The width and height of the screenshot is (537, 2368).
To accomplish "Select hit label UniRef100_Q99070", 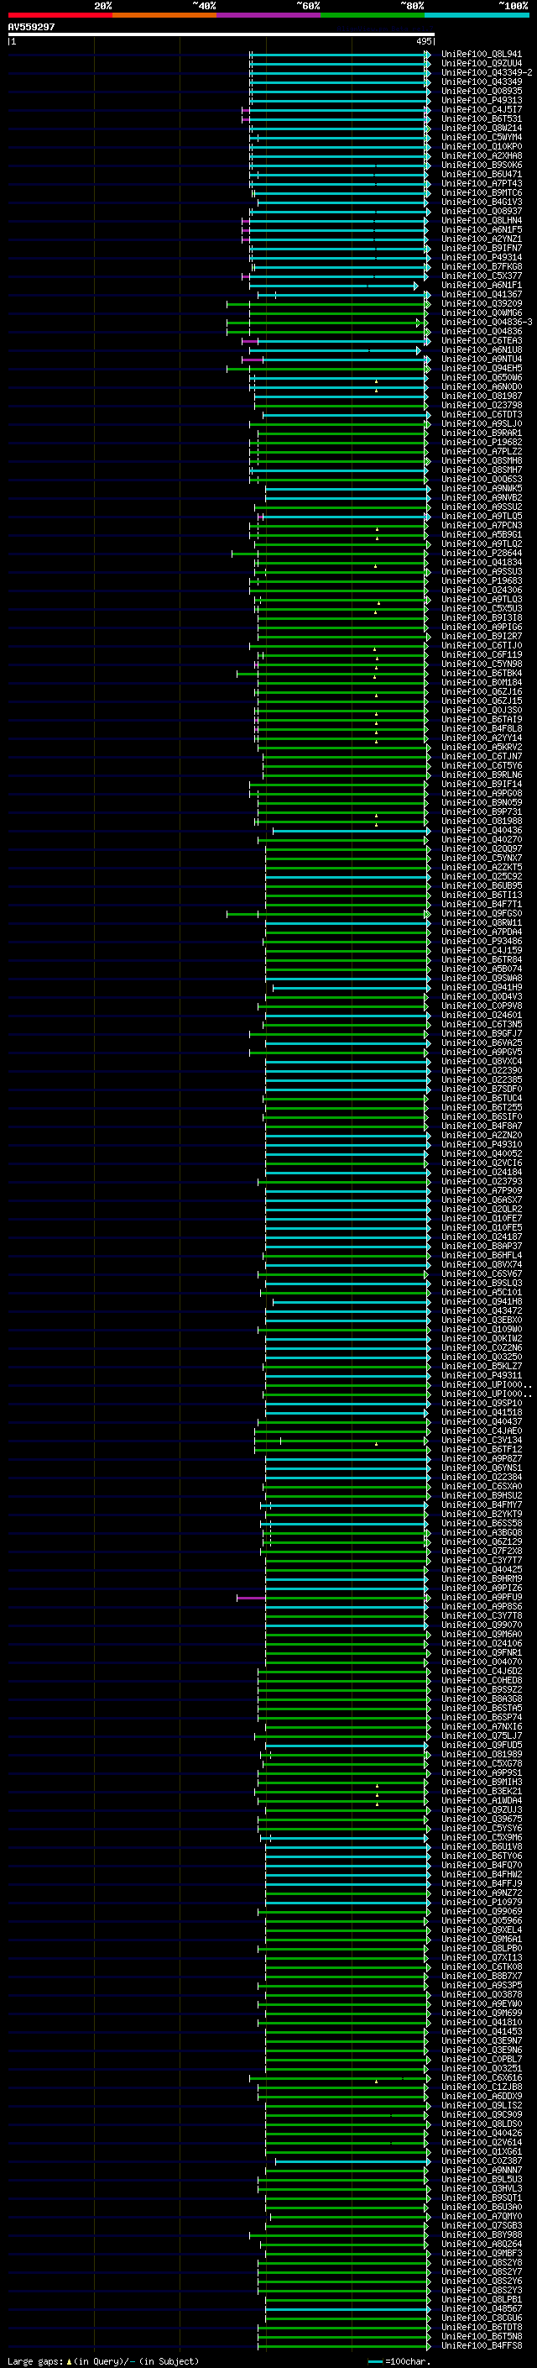I will [482, 1626].
